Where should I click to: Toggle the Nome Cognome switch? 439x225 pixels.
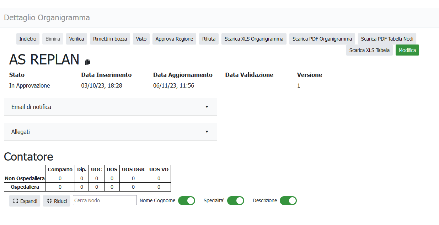click(x=186, y=200)
